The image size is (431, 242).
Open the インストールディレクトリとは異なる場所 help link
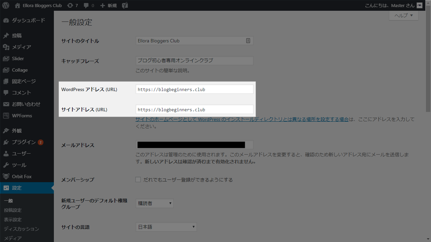242,119
